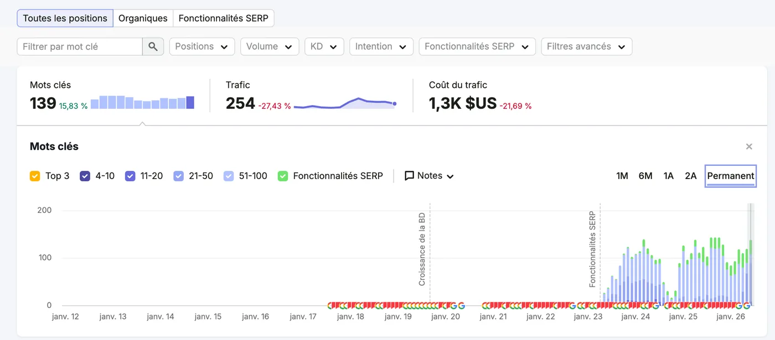Expand the Intention filter dropdown
Viewport: 775px width, 340px height.
(x=381, y=46)
